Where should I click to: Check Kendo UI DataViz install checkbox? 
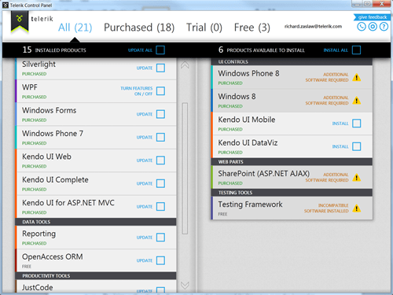357,146
